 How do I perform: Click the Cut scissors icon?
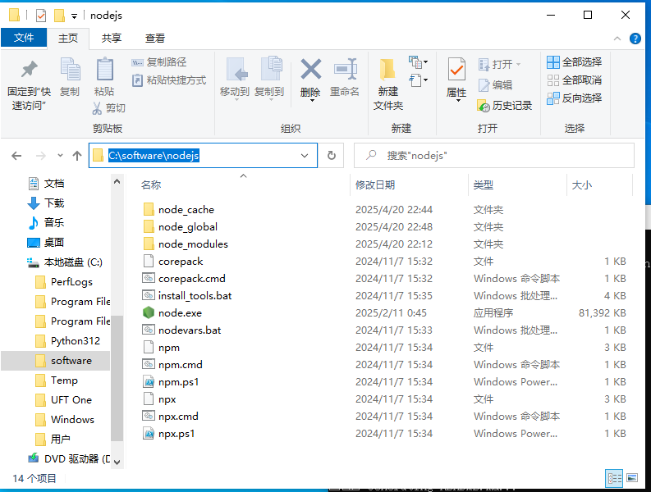pos(97,108)
